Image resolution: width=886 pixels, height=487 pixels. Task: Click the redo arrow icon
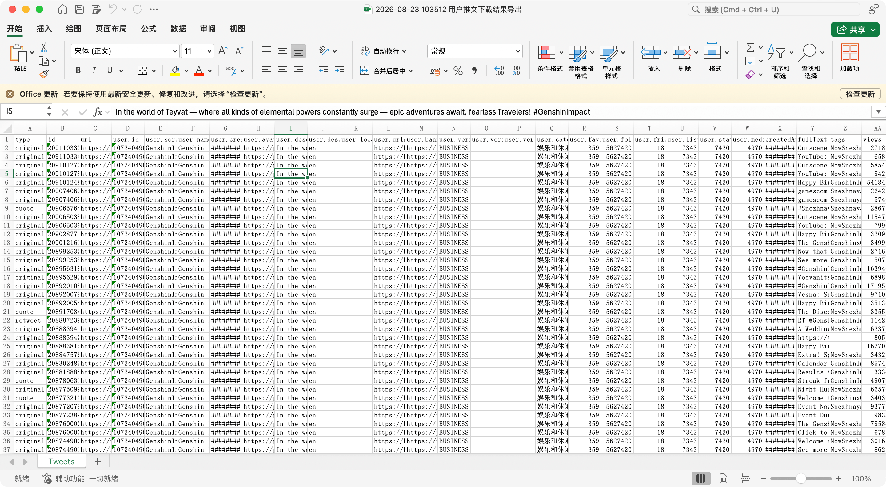tap(137, 9)
